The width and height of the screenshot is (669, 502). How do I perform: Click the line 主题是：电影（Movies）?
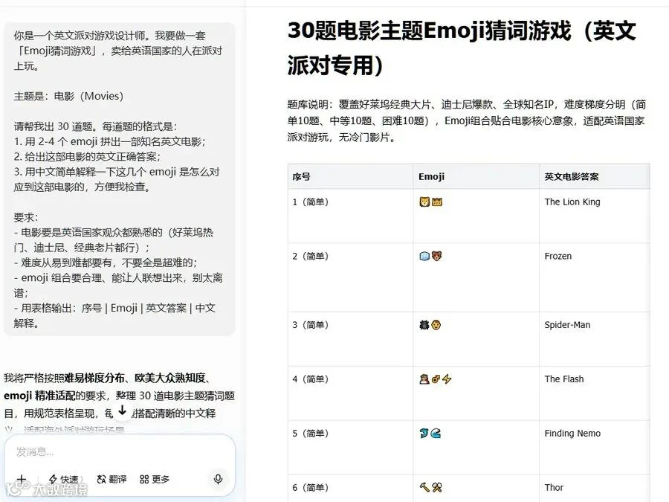68,96
